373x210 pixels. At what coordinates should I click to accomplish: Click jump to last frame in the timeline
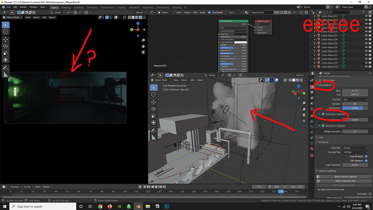point(164,187)
